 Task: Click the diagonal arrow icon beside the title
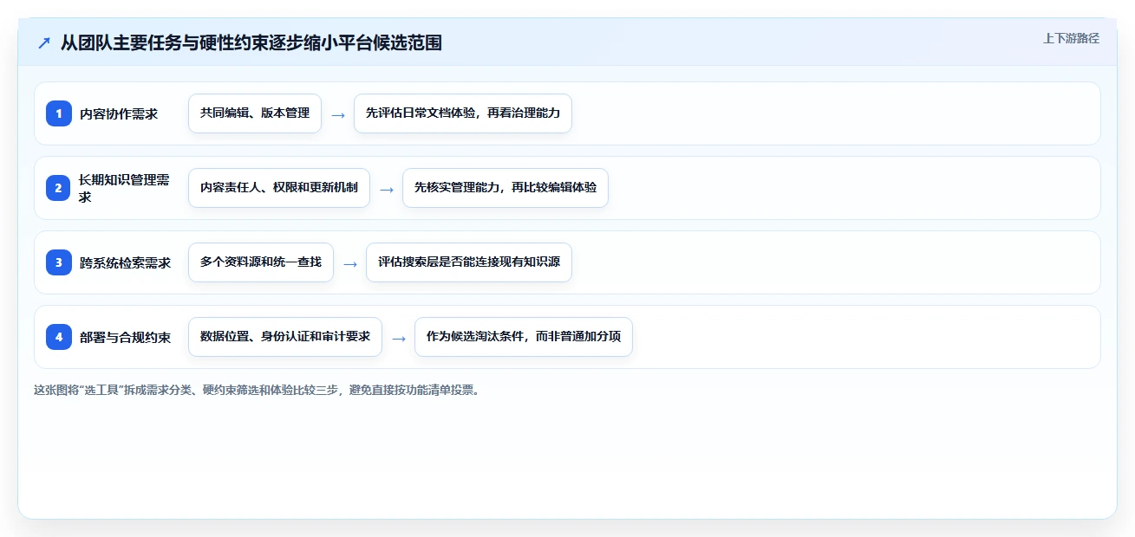43,43
